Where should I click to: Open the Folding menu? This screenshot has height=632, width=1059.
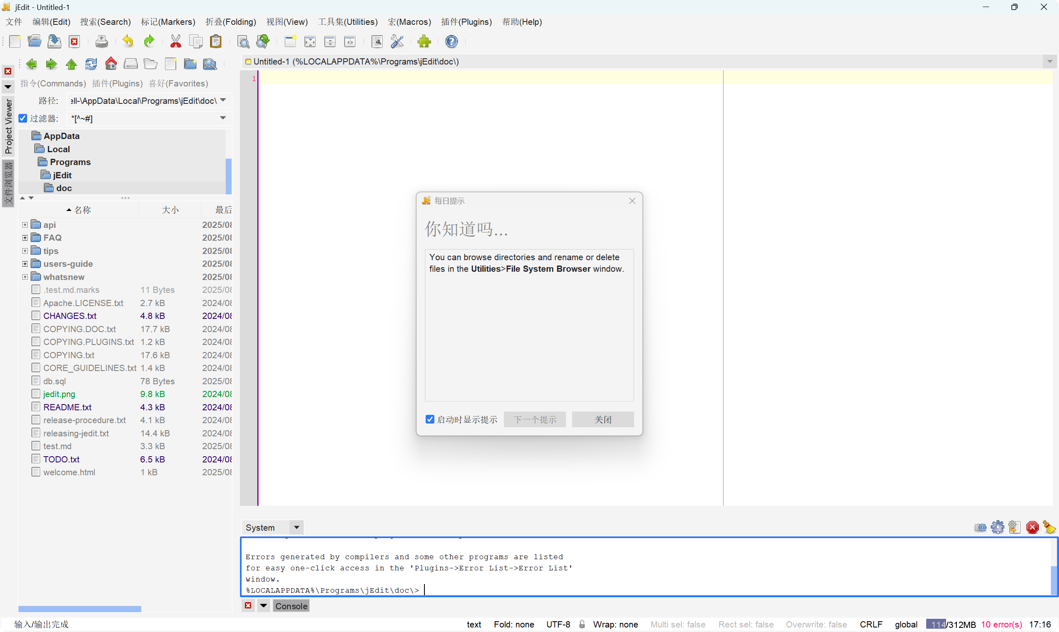[x=230, y=22]
